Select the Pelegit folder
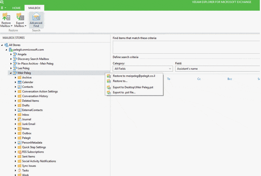This screenshot has width=261, height=176. 26,138
